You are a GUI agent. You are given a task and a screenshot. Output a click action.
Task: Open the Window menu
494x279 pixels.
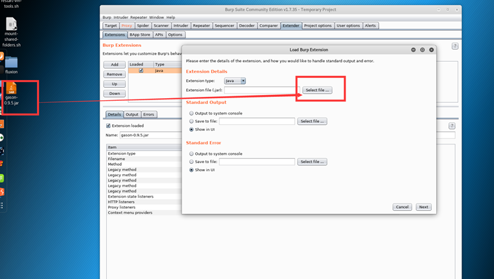(157, 18)
